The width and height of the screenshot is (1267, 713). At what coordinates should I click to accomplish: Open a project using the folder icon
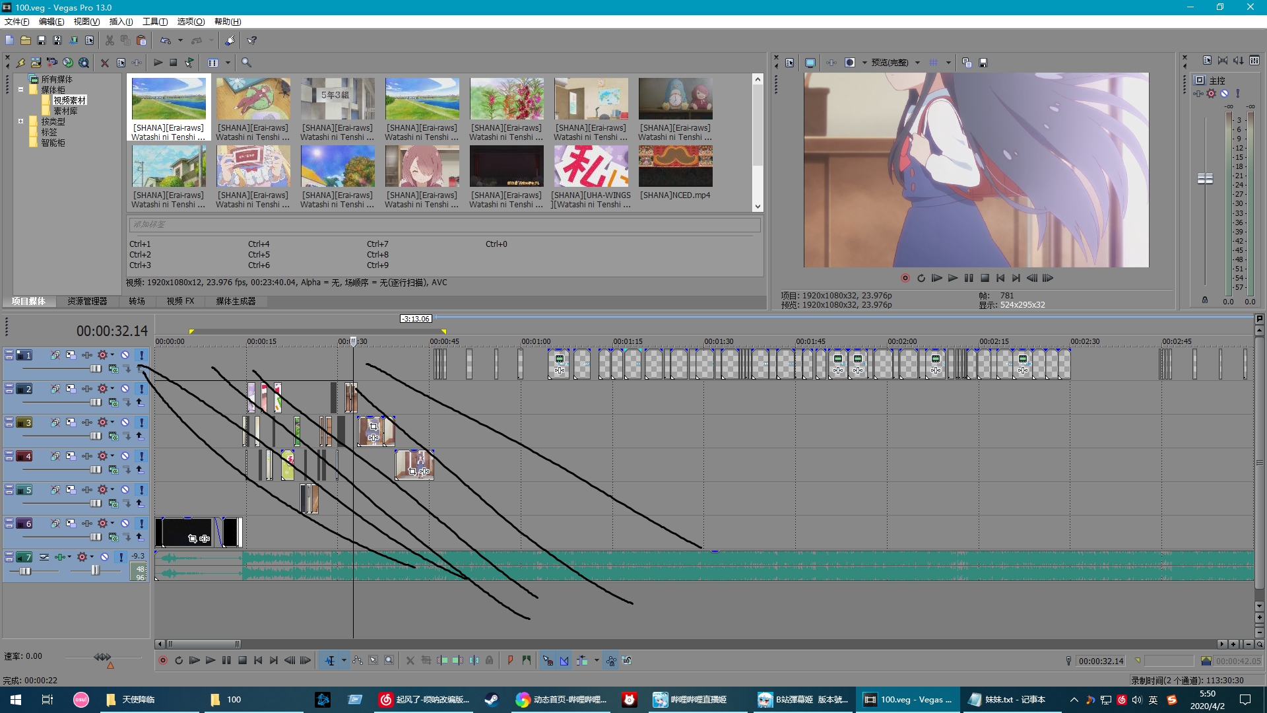[x=26, y=40]
